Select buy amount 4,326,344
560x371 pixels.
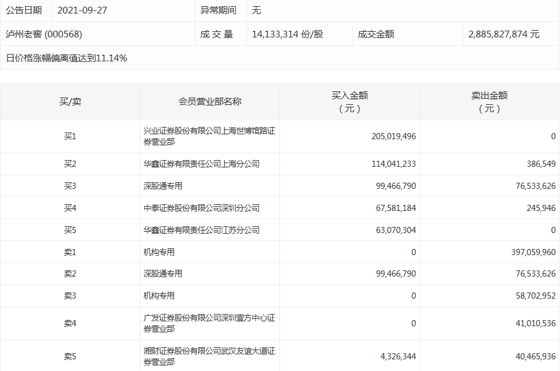(398, 356)
